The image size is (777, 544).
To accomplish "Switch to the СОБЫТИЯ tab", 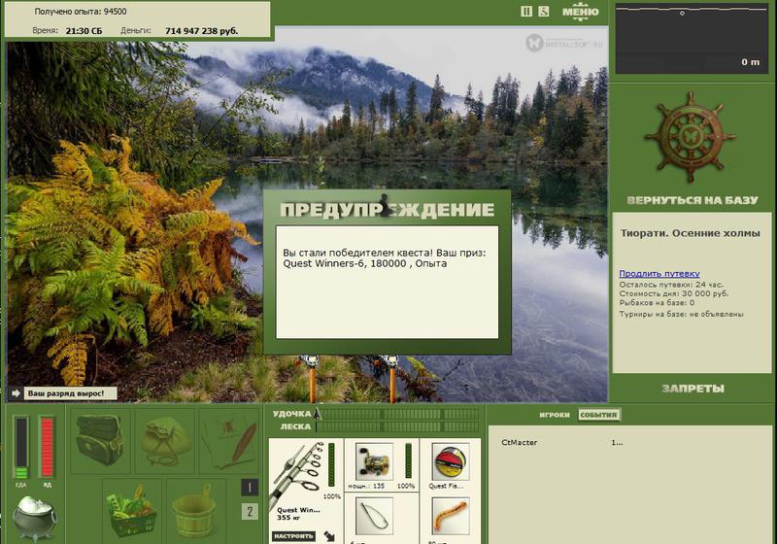I will tap(598, 415).
